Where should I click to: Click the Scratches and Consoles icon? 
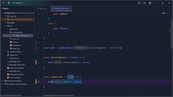point(5,84)
